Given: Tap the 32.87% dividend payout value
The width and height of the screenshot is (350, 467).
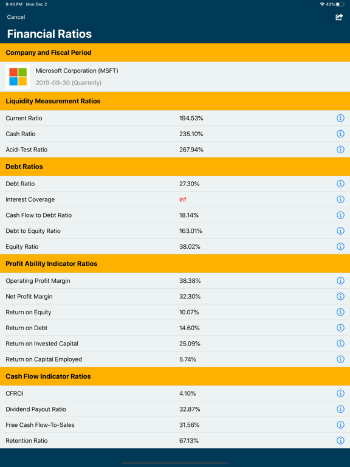Looking at the screenshot, I should click(x=190, y=409).
